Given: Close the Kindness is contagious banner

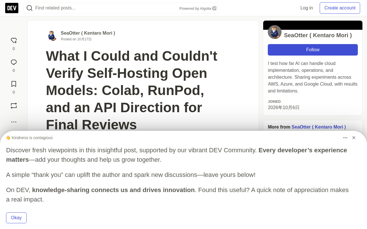Looking at the screenshot, I should coord(354,138).
